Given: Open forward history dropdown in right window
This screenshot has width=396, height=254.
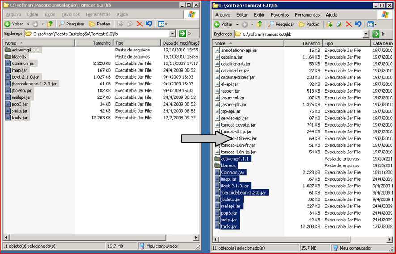Looking at the screenshot, I should pyautogui.click(x=252, y=25).
